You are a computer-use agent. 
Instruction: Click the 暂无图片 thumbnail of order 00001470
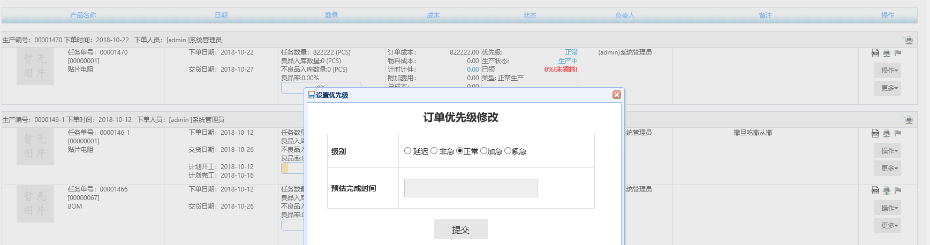pos(35,66)
